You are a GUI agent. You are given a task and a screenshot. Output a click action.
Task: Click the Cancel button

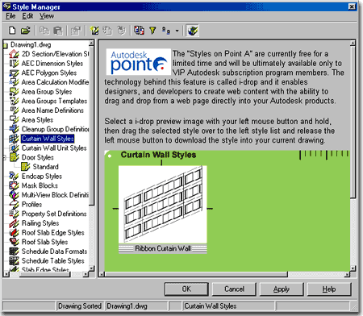(234, 289)
